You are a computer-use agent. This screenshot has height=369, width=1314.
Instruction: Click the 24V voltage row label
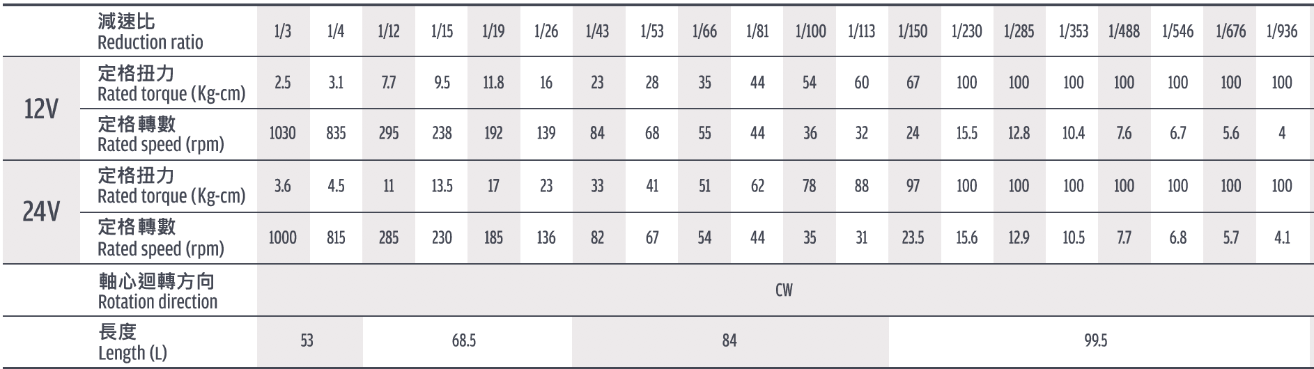tap(40, 212)
